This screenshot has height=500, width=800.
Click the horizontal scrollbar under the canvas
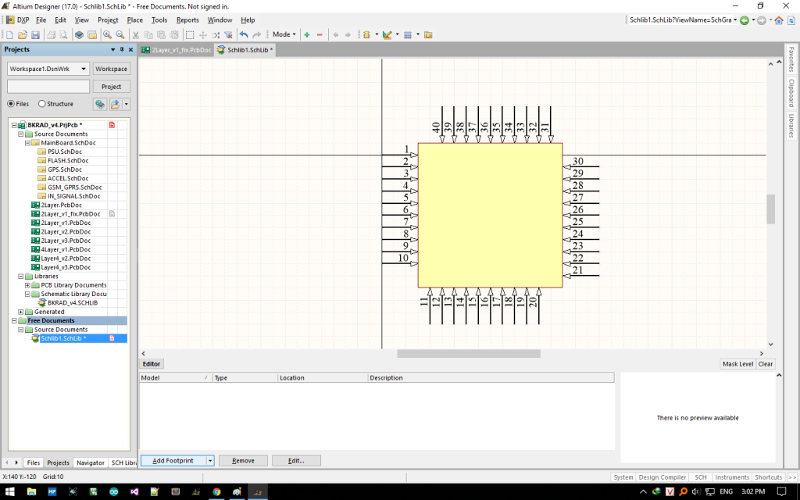coord(468,353)
